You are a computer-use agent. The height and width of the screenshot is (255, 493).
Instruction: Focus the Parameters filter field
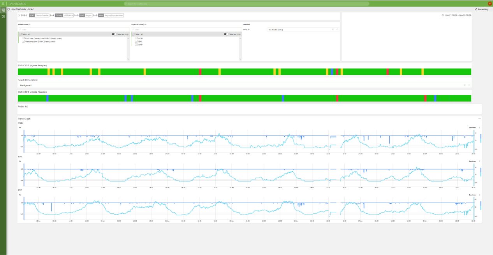click(x=74, y=29)
